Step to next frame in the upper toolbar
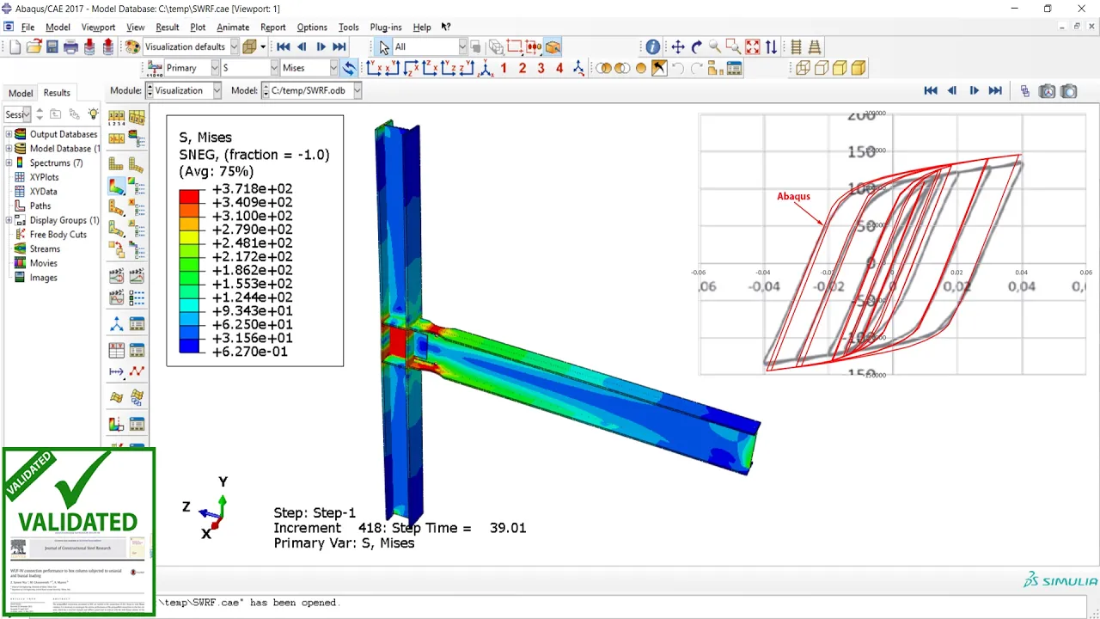1100x619 pixels. (321, 46)
